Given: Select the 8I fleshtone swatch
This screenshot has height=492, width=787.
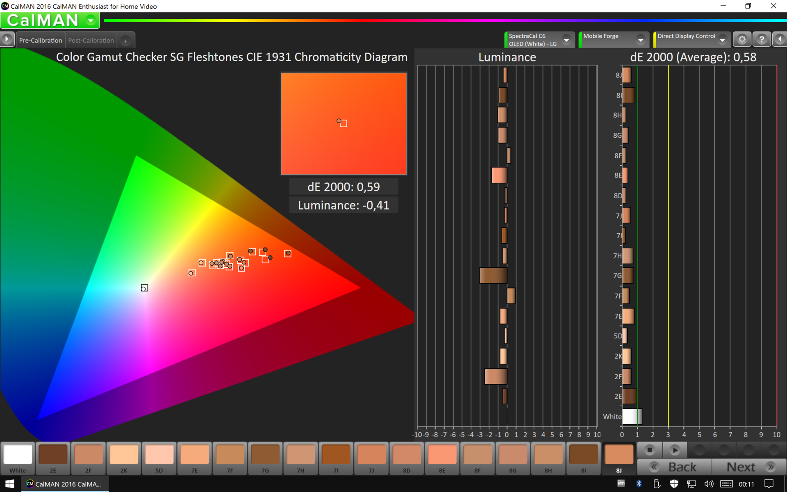Looking at the screenshot, I should tap(583, 458).
